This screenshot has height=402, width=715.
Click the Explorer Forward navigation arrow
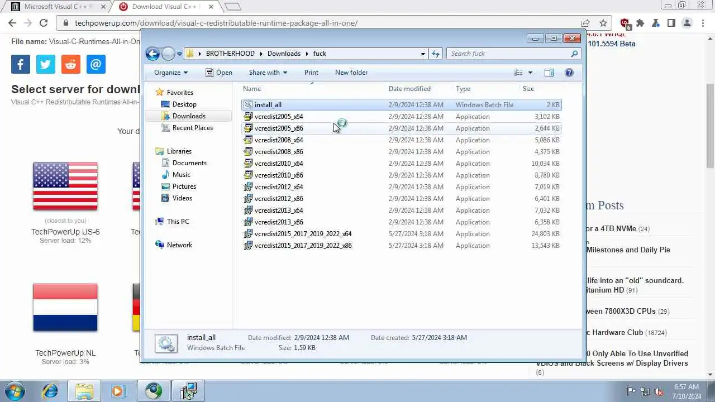coord(168,54)
